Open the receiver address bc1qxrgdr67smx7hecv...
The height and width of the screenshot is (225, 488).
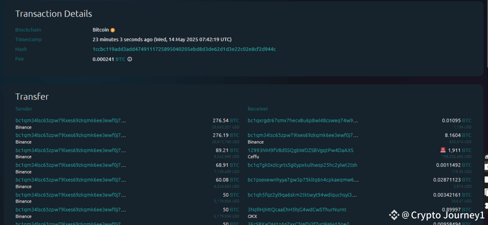click(302, 120)
